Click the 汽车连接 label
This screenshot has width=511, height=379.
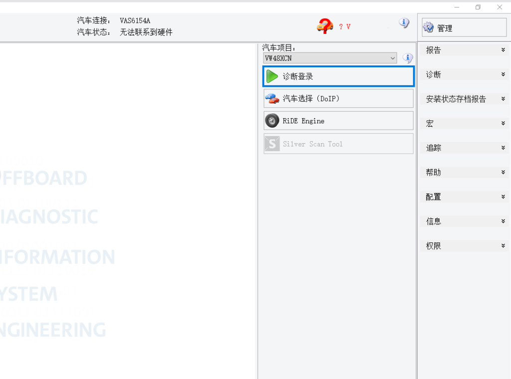(93, 20)
